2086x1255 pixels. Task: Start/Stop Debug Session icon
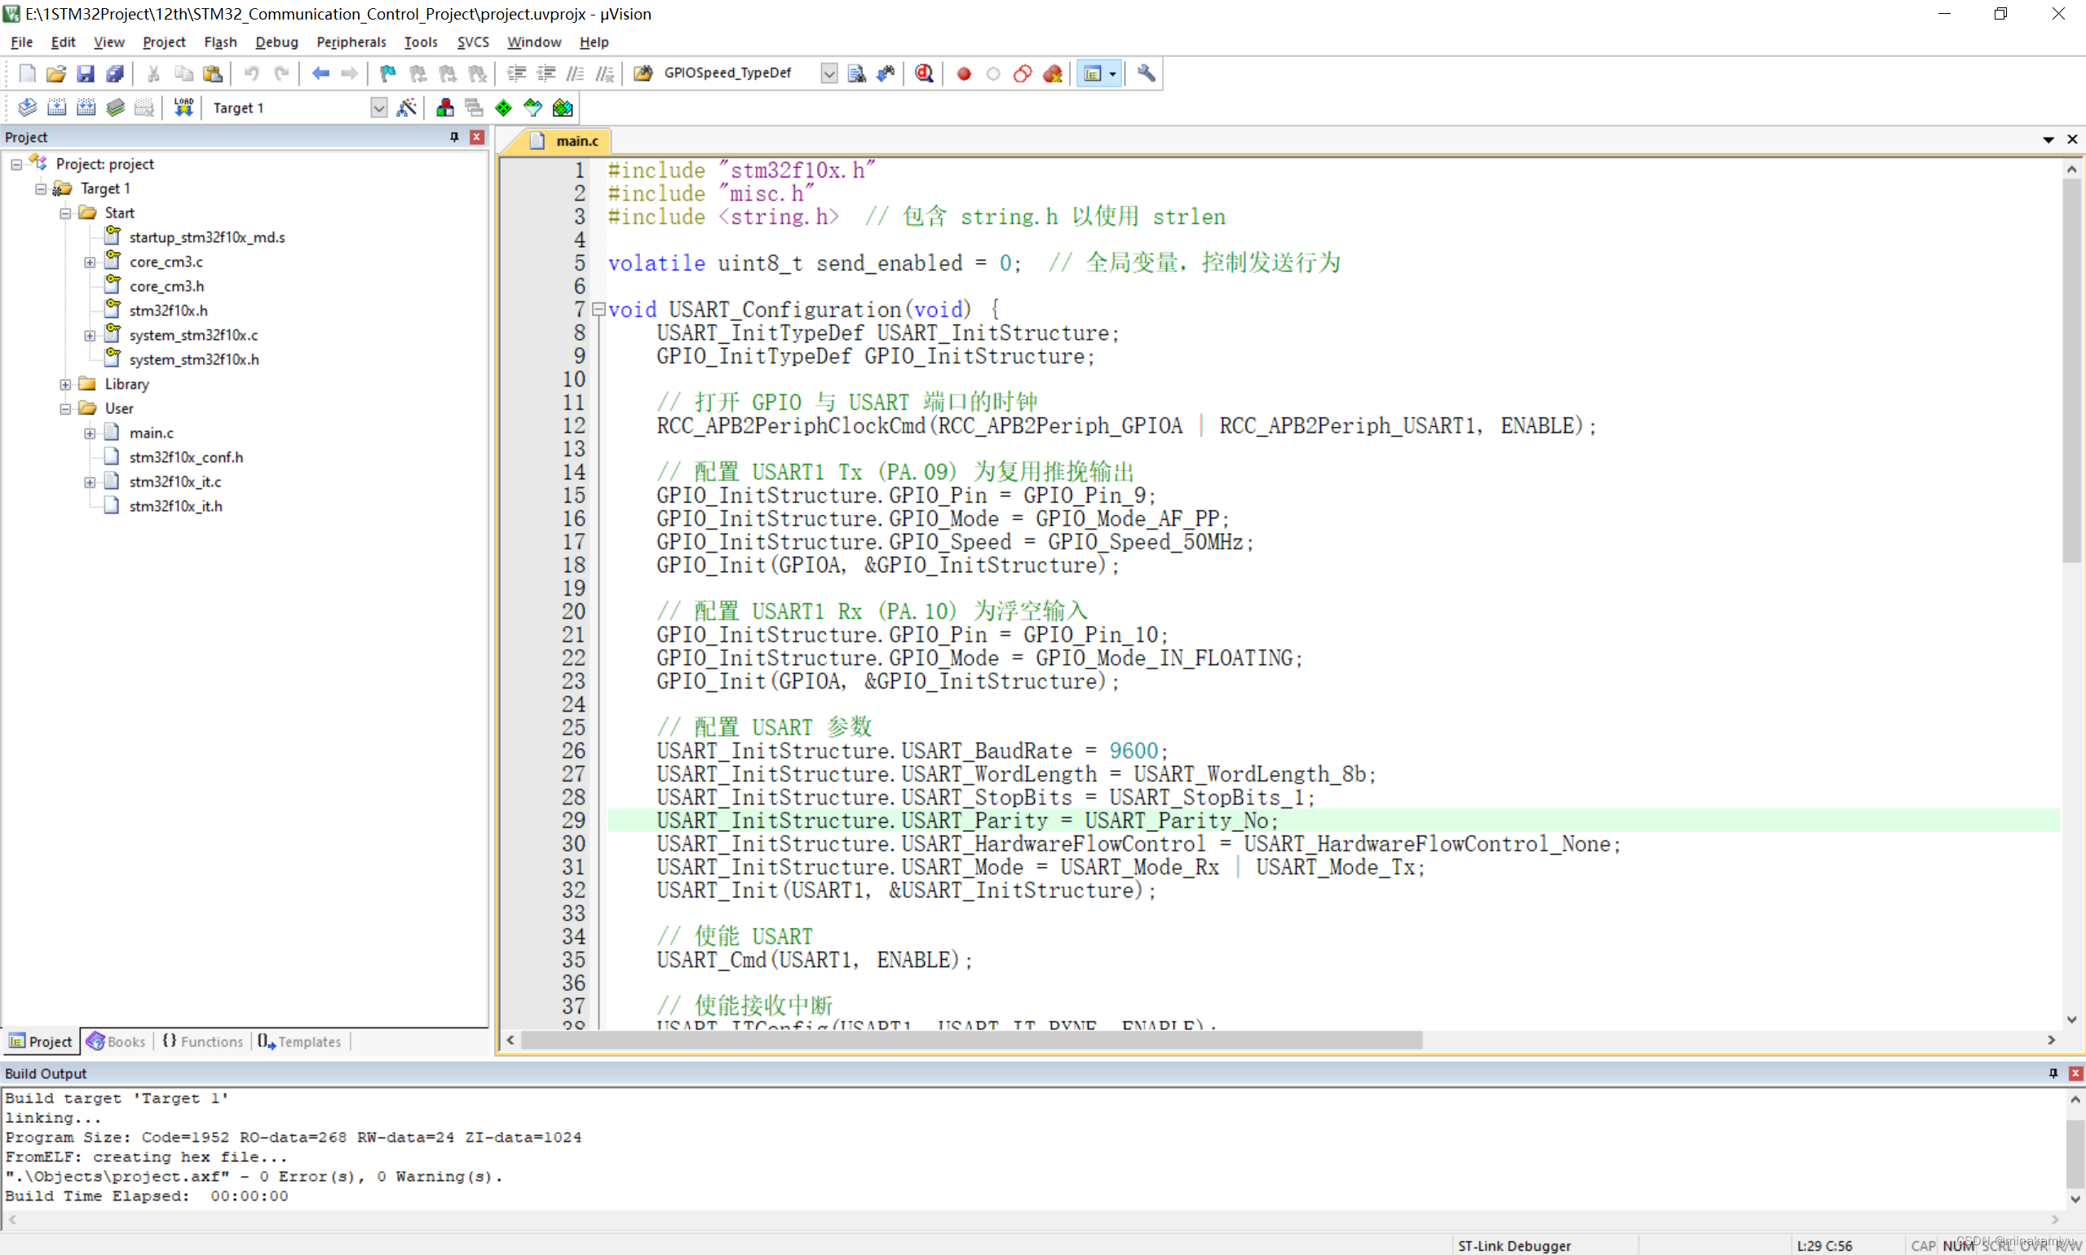[x=924, y=73]
